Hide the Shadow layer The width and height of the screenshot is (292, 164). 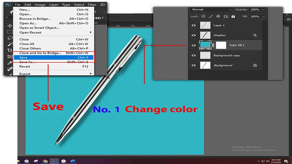coord(194,35)
